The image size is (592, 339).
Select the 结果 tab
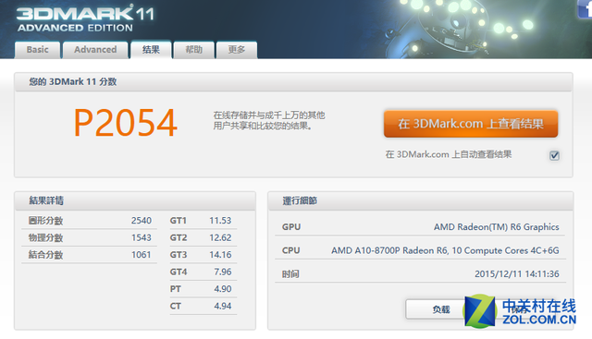[151, 49]
